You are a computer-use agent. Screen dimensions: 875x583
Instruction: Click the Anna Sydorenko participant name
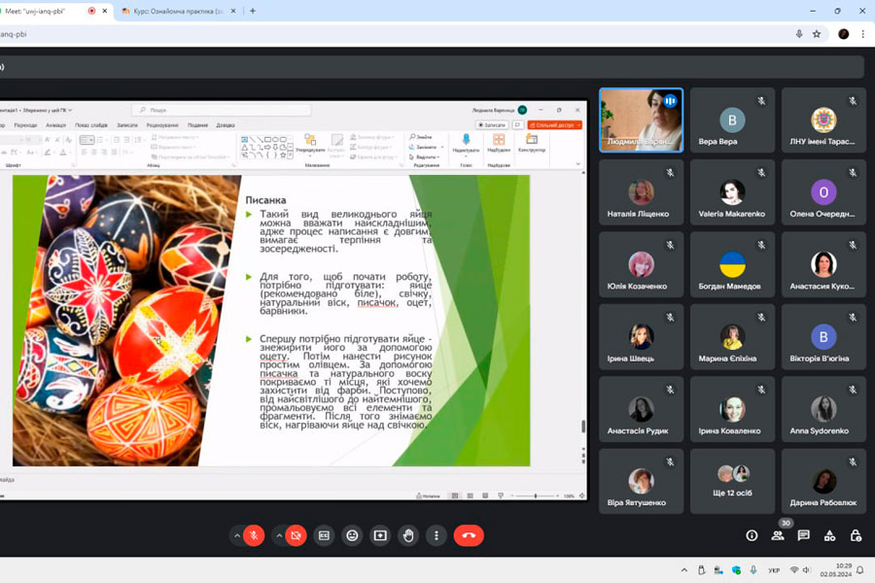820,430
